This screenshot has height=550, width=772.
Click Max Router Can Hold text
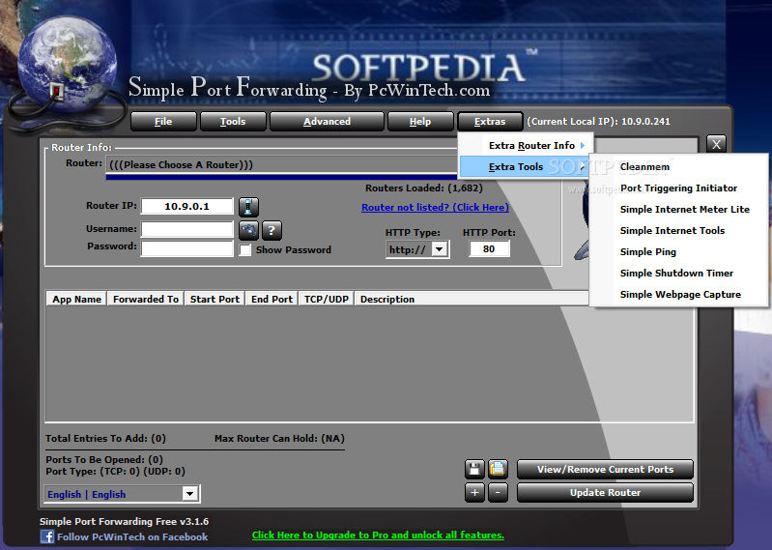click(279, 438)
